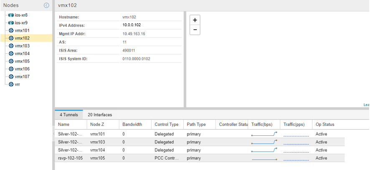Click traffic bps sparkline for vmx101 tunnel
This screenshot has width=370, height=170.
(x=264, y=134)
